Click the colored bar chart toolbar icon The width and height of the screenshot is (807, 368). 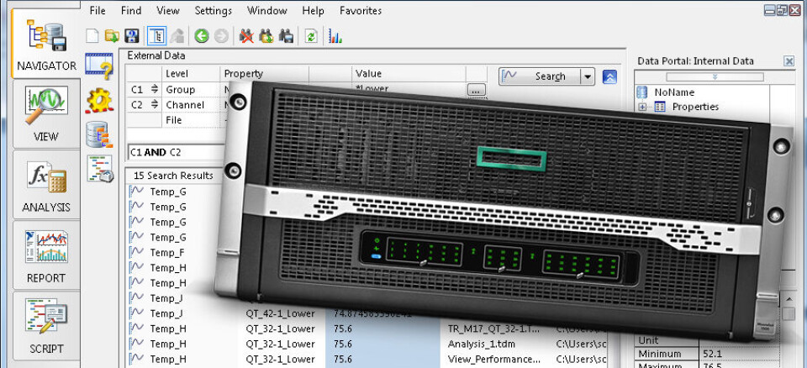coord(335,36)
